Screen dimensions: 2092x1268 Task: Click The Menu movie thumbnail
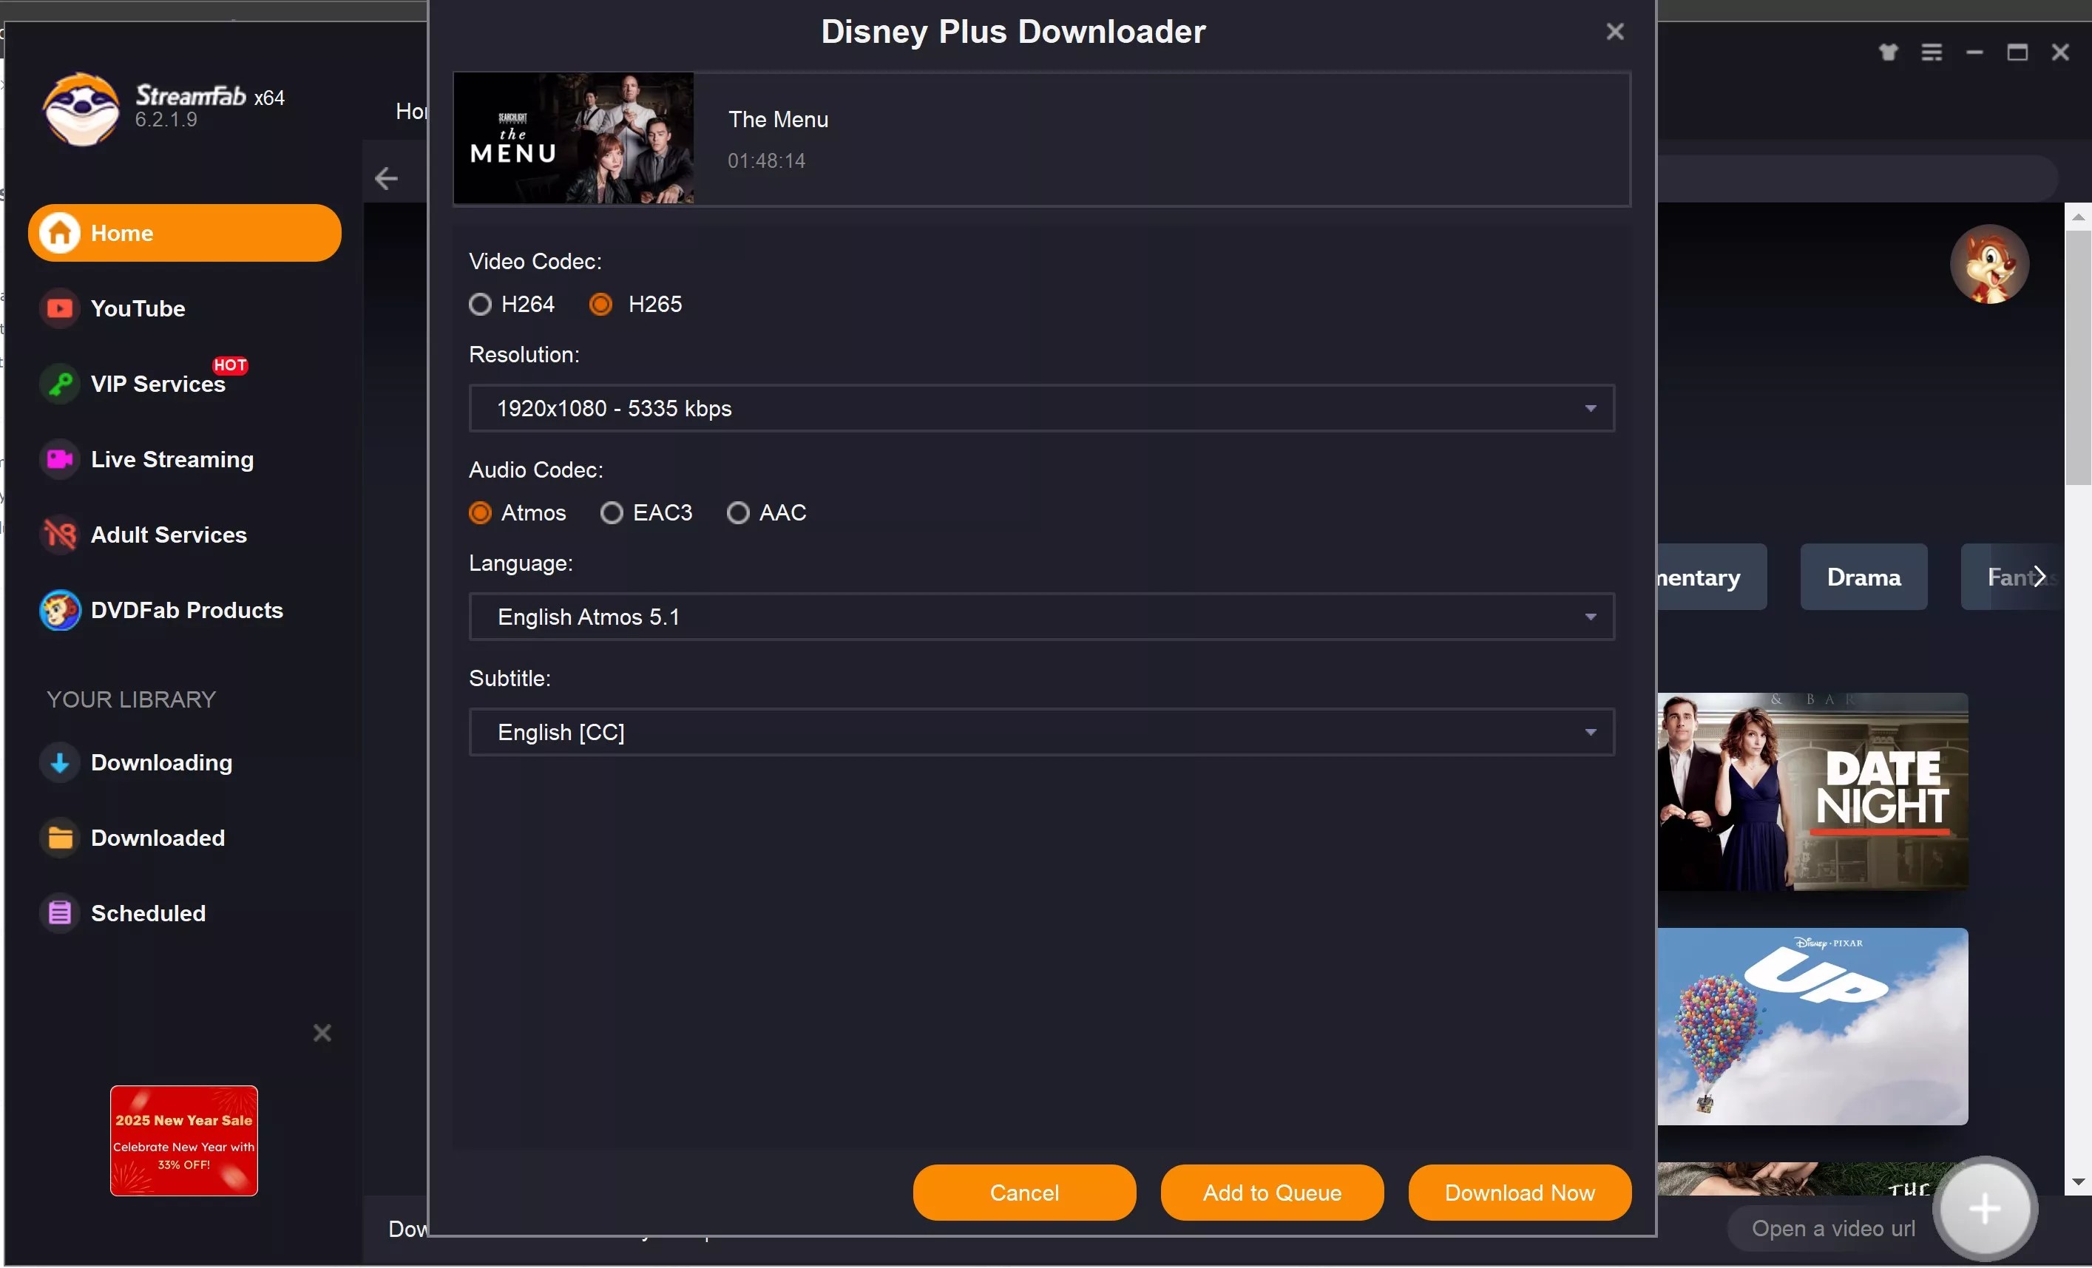tap(574, 138)
